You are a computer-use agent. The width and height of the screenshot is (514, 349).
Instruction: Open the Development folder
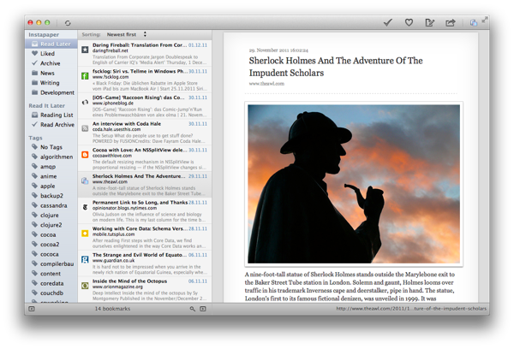(x=51, y=92)
